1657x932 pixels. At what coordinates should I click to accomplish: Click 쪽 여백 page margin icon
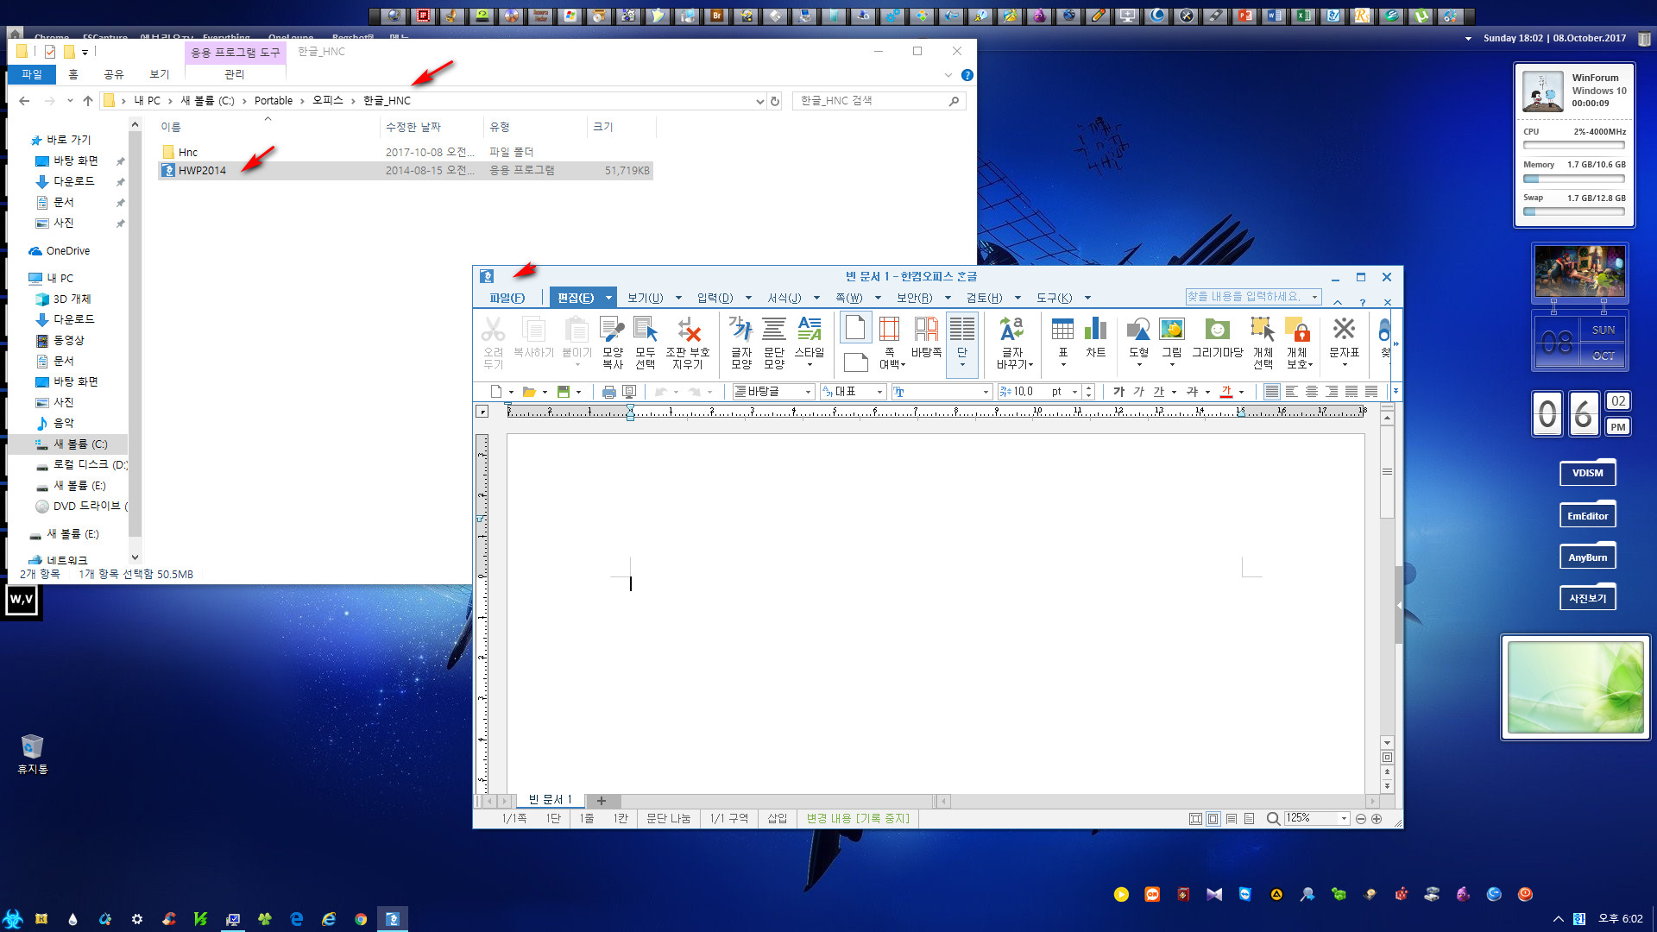pyautogui.click(x=890, y=343)
